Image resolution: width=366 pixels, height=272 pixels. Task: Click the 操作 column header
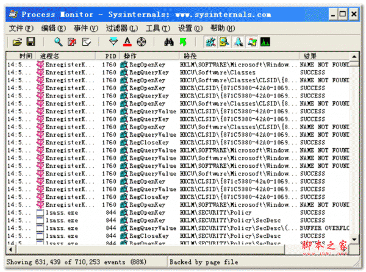coord(149,56)
